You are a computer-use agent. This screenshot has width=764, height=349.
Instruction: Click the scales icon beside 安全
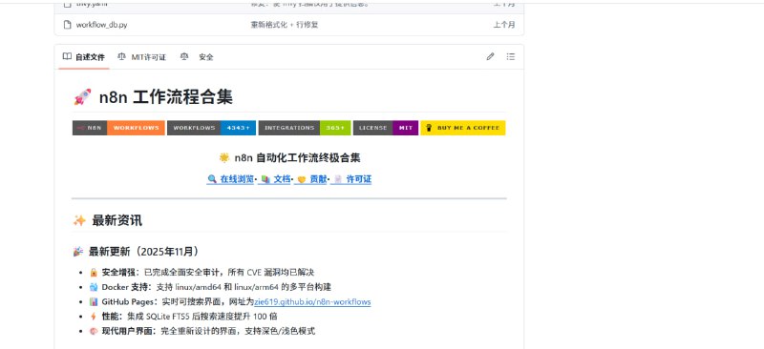point(184,56)
